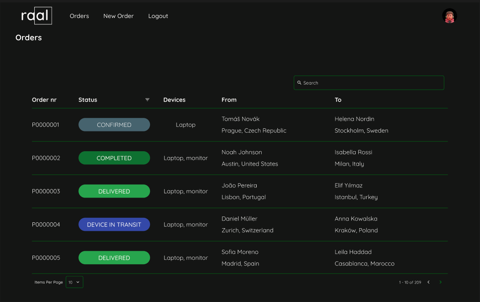
Task: Click the search magnifier icon
Action: (x=299, y=83)
